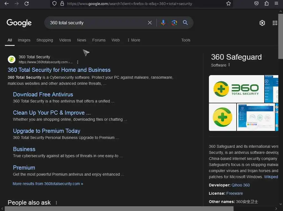This screenshot has height=211, width=283.
Task: Open the Pocket save icon
Action: [256, 4]
